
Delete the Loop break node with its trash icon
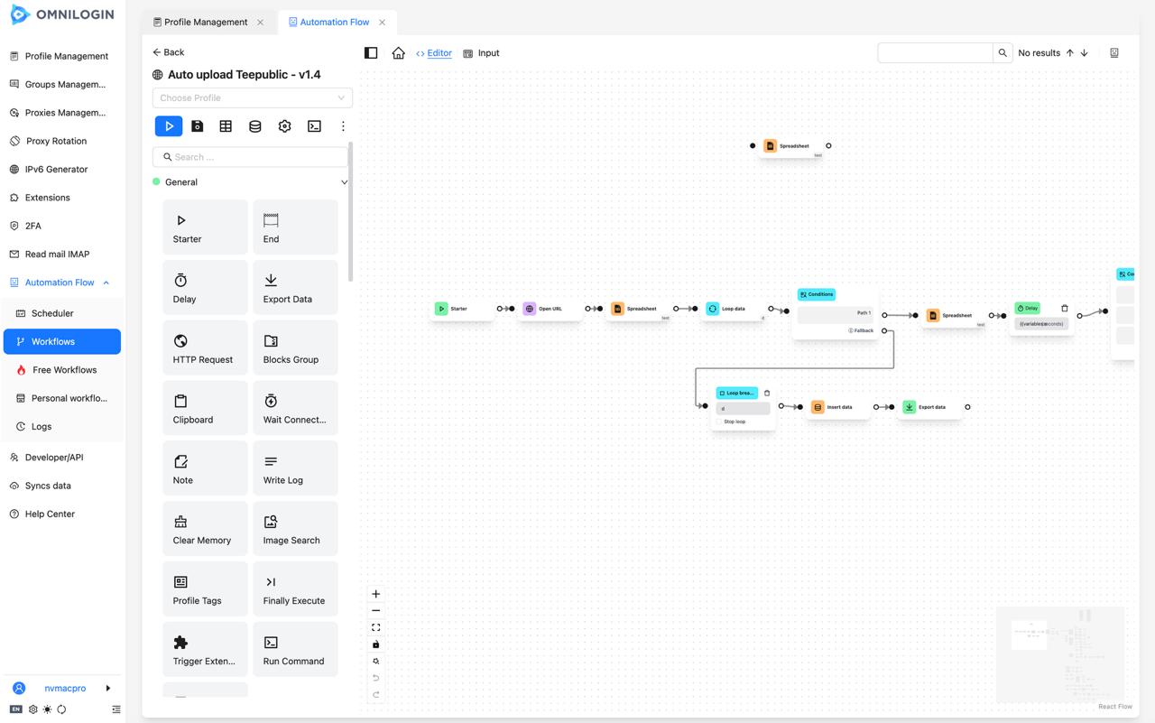[767, 394]
